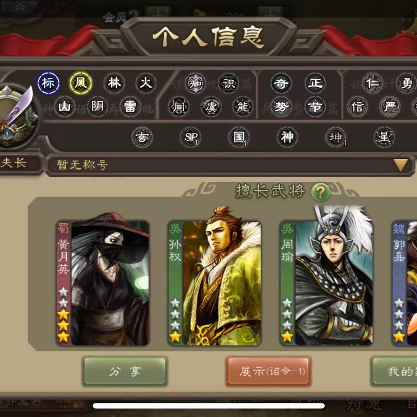
Task: Select the 神 god pack icon
Action: click(288, 137)
